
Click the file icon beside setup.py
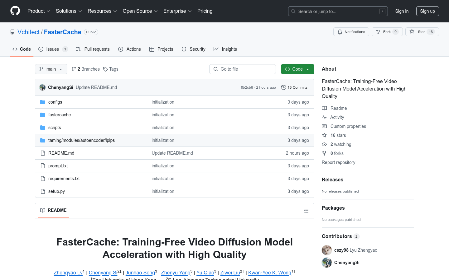point(43,191)
